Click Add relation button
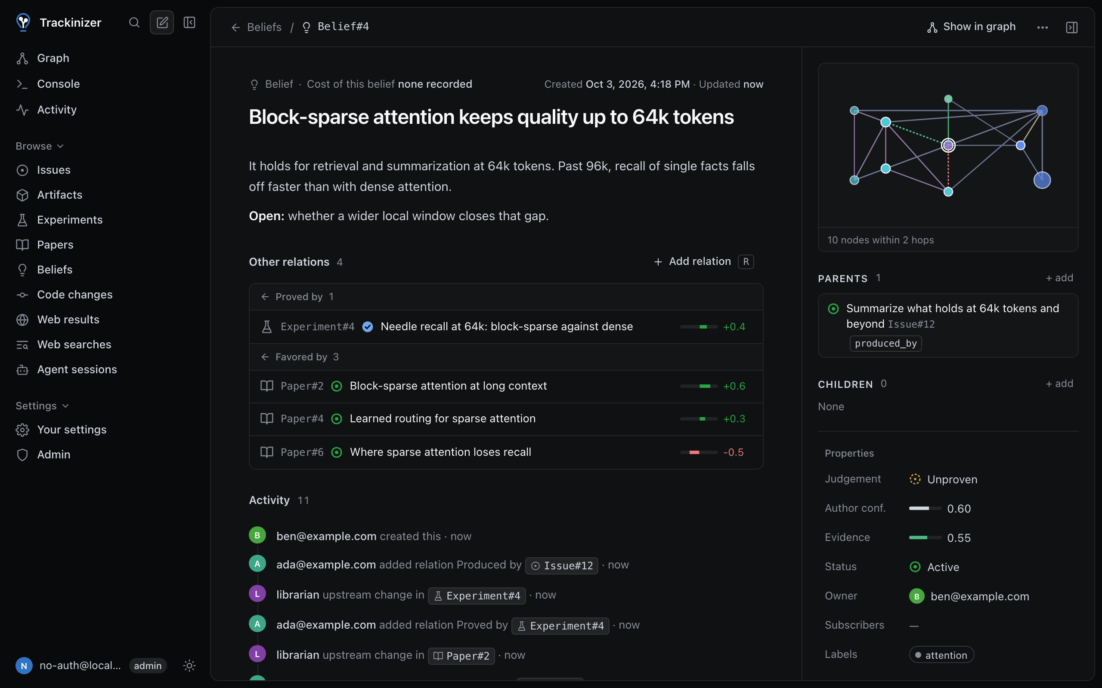 [x=703, y=261]
